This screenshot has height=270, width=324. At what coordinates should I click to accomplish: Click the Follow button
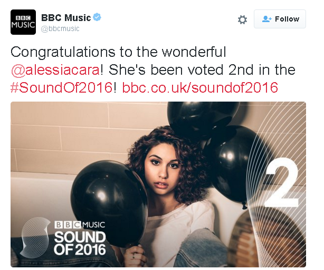(280, 19)
